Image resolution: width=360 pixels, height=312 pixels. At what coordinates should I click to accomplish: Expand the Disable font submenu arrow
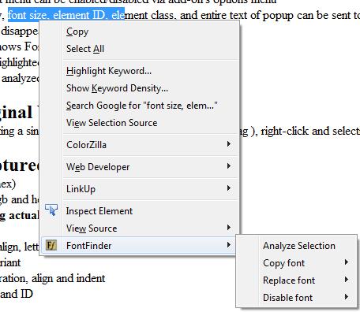click(x=347, y=297)
